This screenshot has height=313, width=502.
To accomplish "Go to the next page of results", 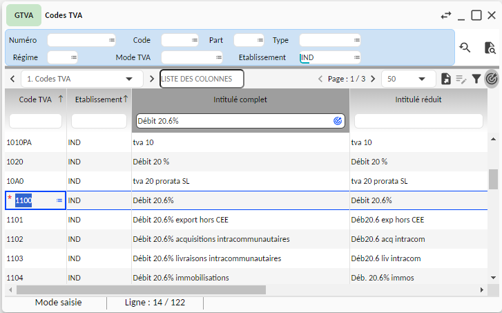I will coord(374,79).
